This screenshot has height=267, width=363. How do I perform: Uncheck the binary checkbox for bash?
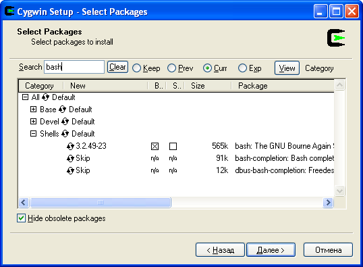pyautogui.click(x=155, y=147)
